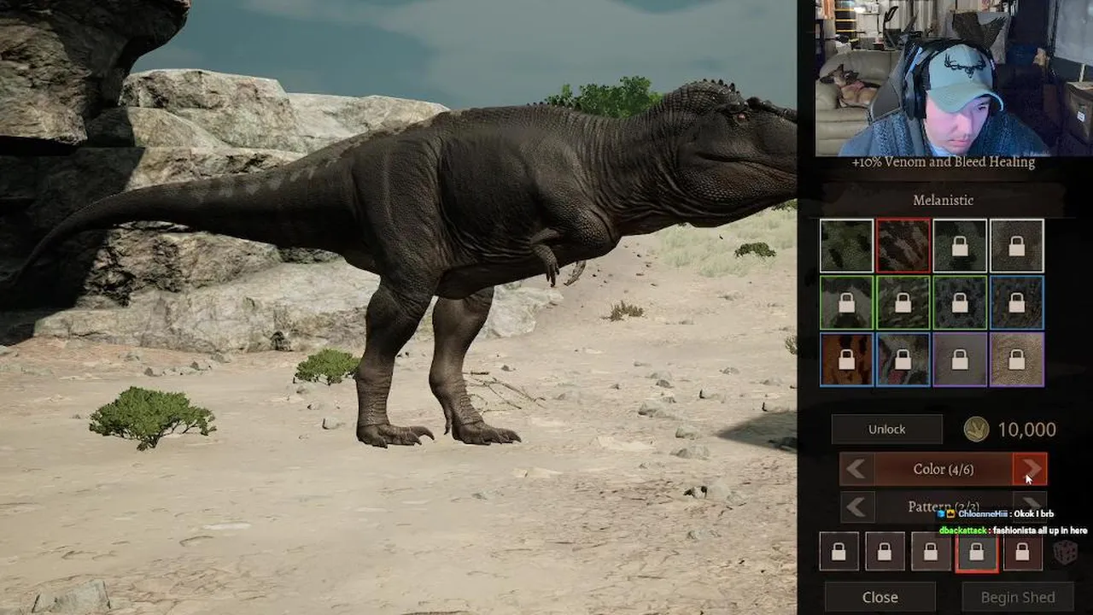Choose the first green-bordered locked skin
The height and width of the screenshot is (615, 1093).
[x=846, y=302]
